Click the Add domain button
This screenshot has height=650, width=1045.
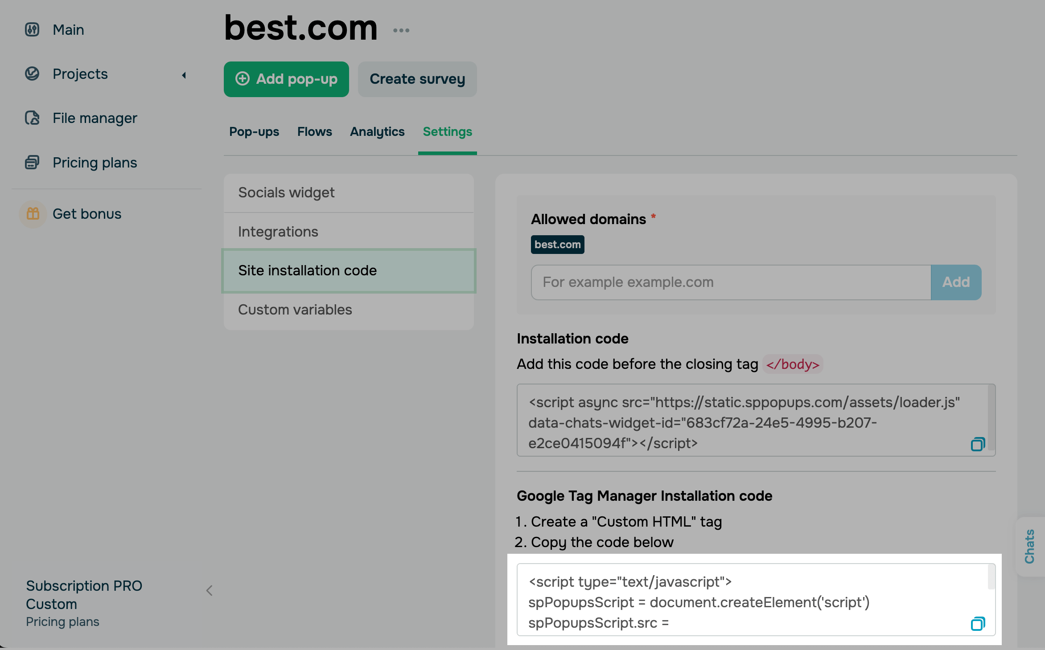point(956,282)
